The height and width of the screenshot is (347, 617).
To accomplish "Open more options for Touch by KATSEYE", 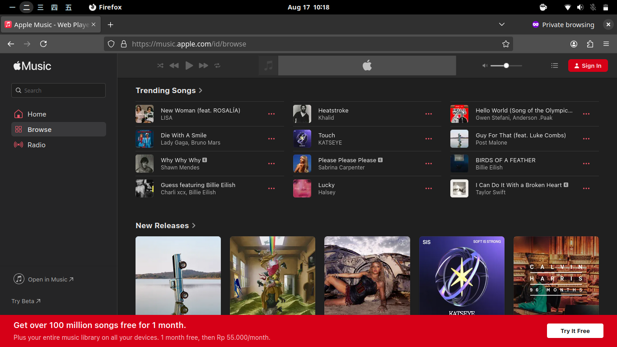I will 429,139.
